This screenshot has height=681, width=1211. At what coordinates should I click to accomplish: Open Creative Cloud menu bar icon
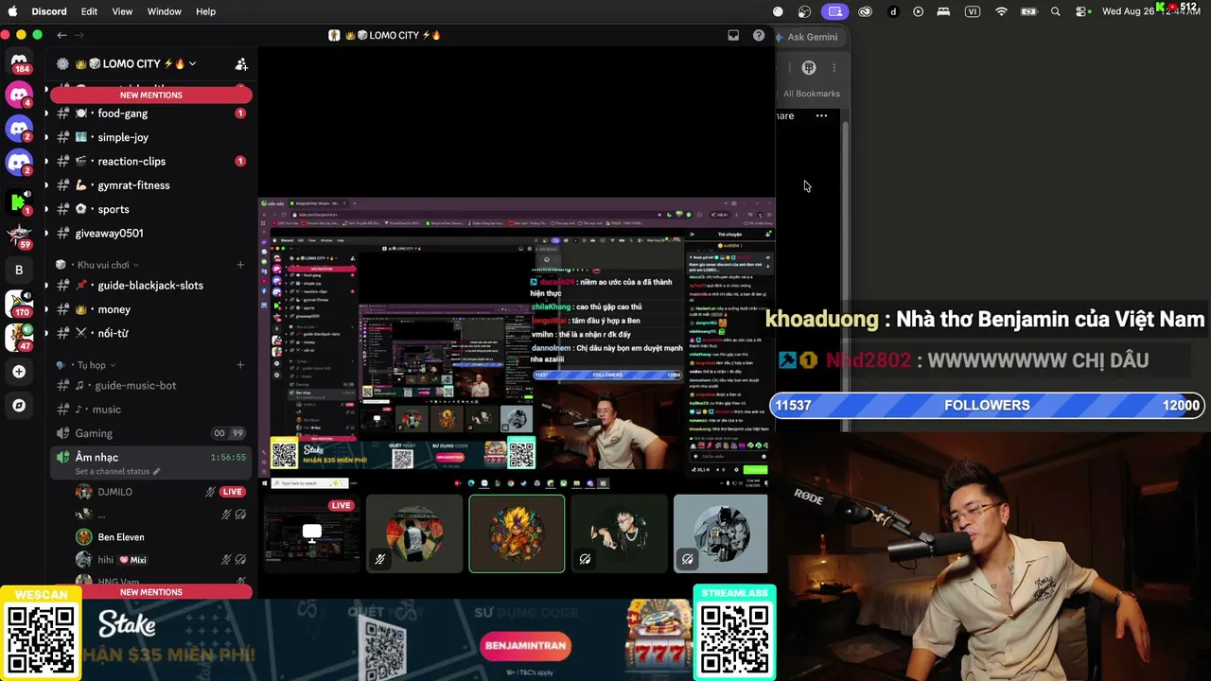865,11
